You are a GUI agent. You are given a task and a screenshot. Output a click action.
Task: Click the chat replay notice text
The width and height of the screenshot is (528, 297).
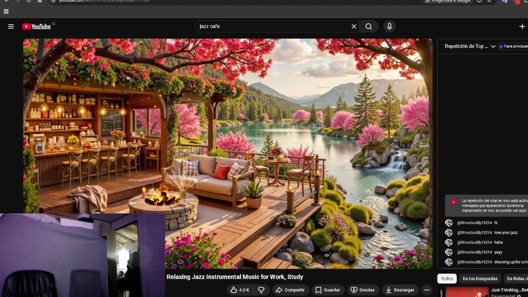pos(495,205)
